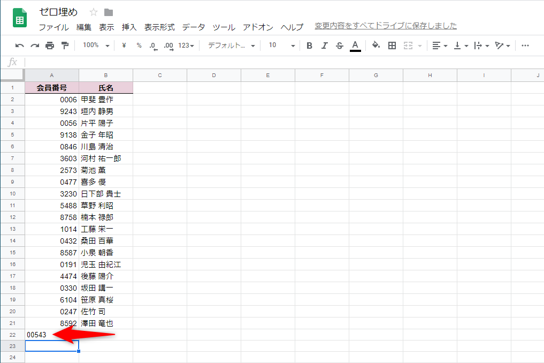Click the Undo icon

pyautogui.click(x=20, y=46)
